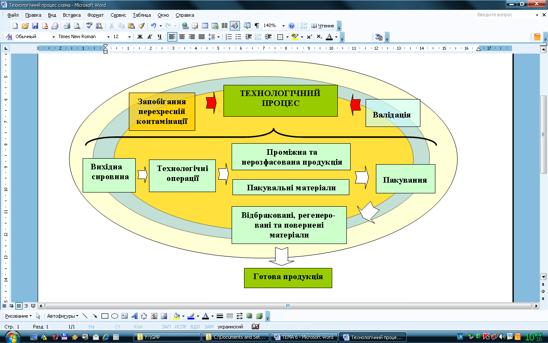Justify text alignment
This screenshot has height=343, width=548.
tap(202, 37)
